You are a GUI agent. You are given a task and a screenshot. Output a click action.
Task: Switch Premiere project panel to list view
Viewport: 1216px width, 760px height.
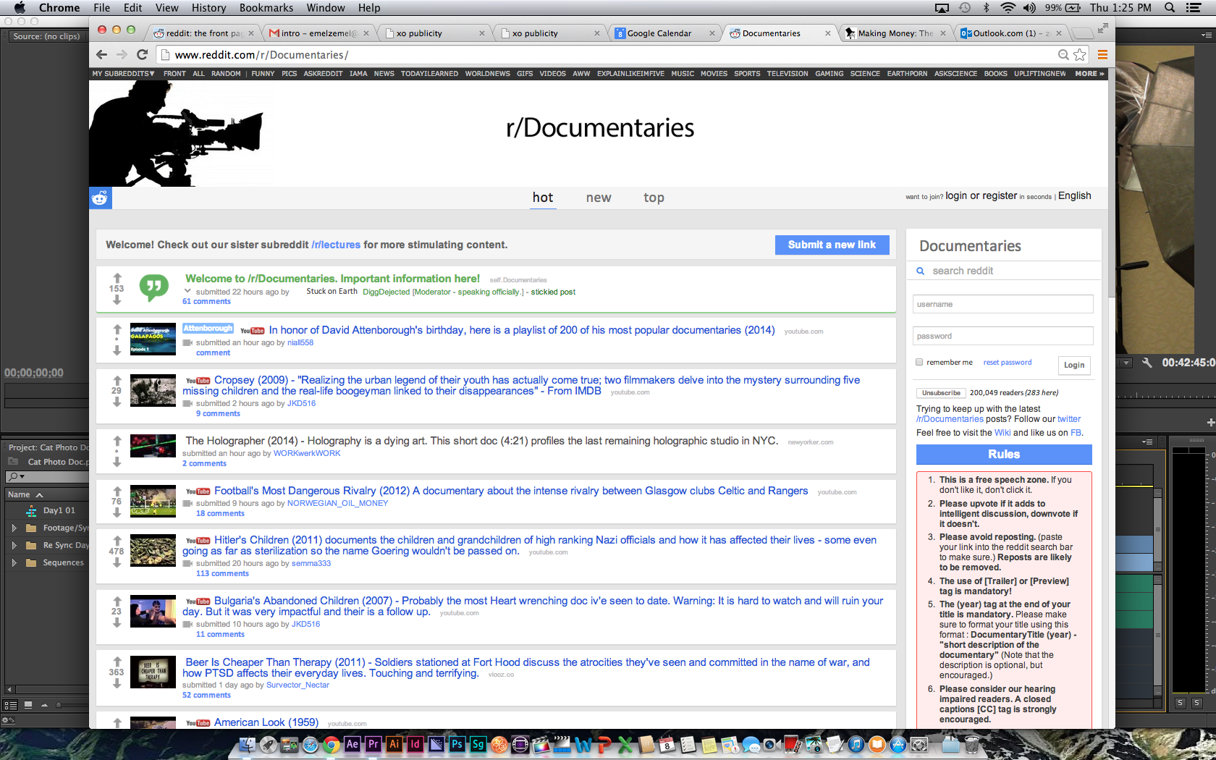tap(10, 704)
